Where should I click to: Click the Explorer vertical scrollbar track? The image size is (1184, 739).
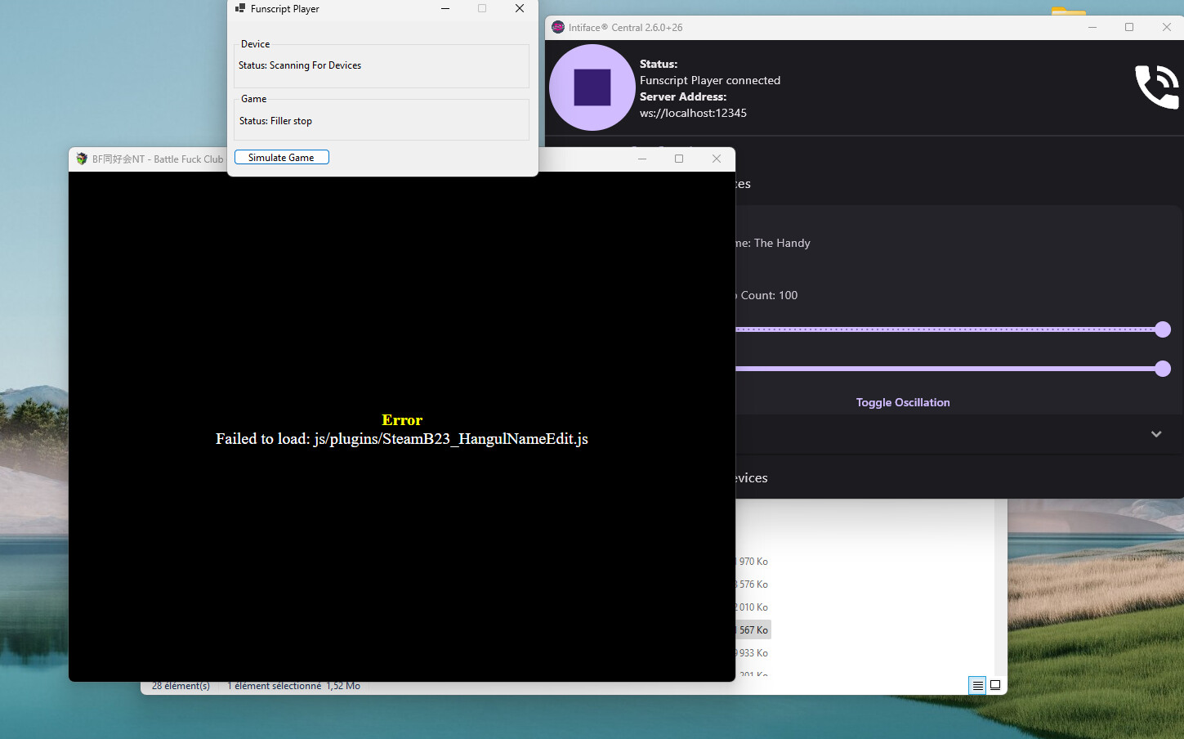pyautogui.click(x=1001, y=589)
